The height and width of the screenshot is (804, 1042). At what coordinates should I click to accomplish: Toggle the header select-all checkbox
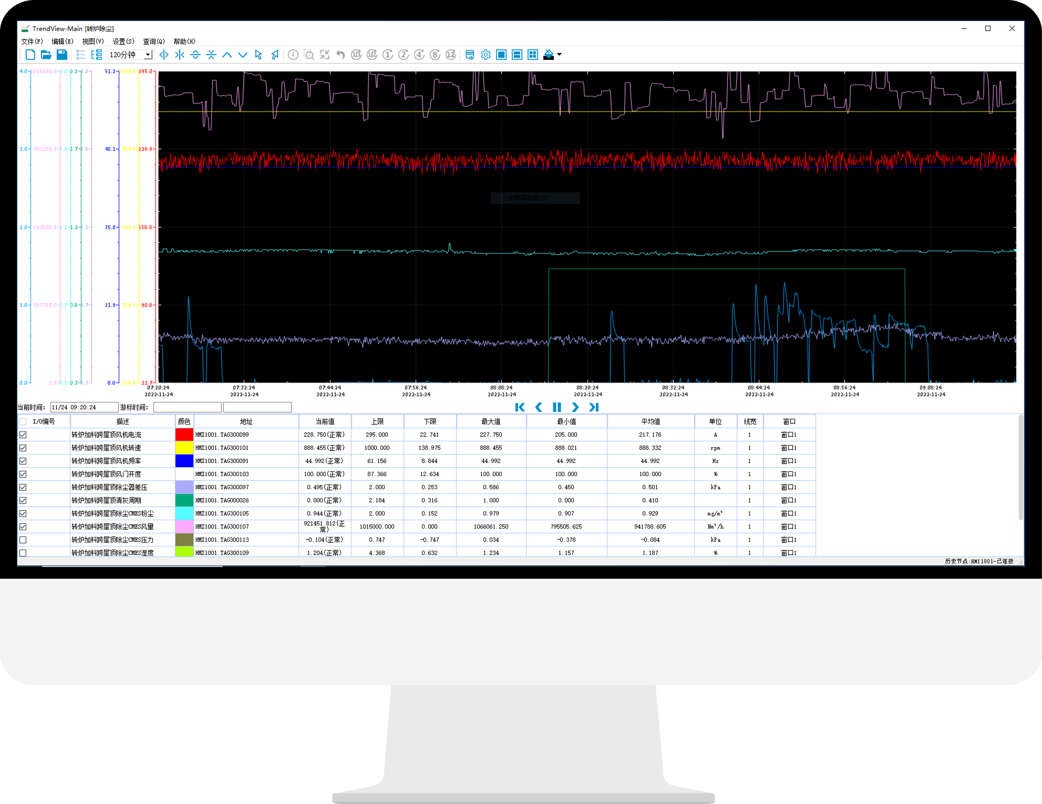23,421
